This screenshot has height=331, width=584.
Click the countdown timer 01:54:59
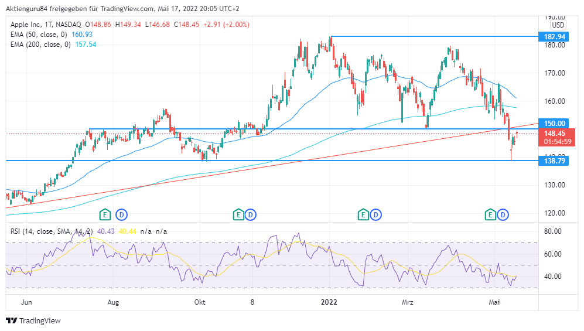[x=557, y=142]
